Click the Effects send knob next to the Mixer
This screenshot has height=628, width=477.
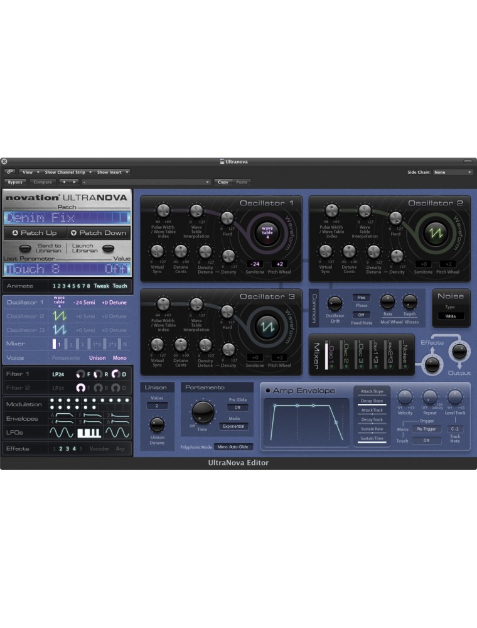(432, 364)
